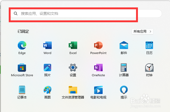Open the Edge browser
The image size is (170, 112).
pyautogui.click(x=22, y=45)
